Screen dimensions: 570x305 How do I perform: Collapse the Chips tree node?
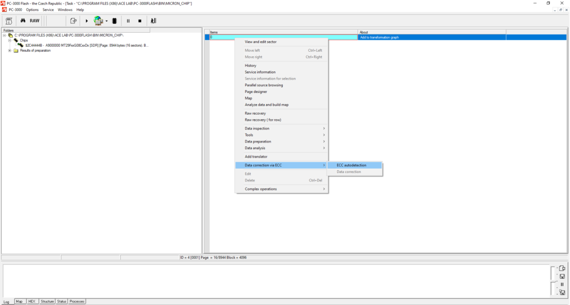tap(9, 40)
